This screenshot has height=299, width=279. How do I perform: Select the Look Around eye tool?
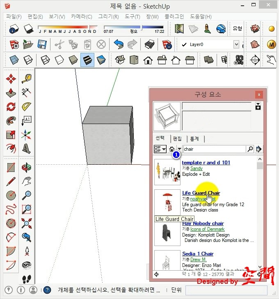27,265
